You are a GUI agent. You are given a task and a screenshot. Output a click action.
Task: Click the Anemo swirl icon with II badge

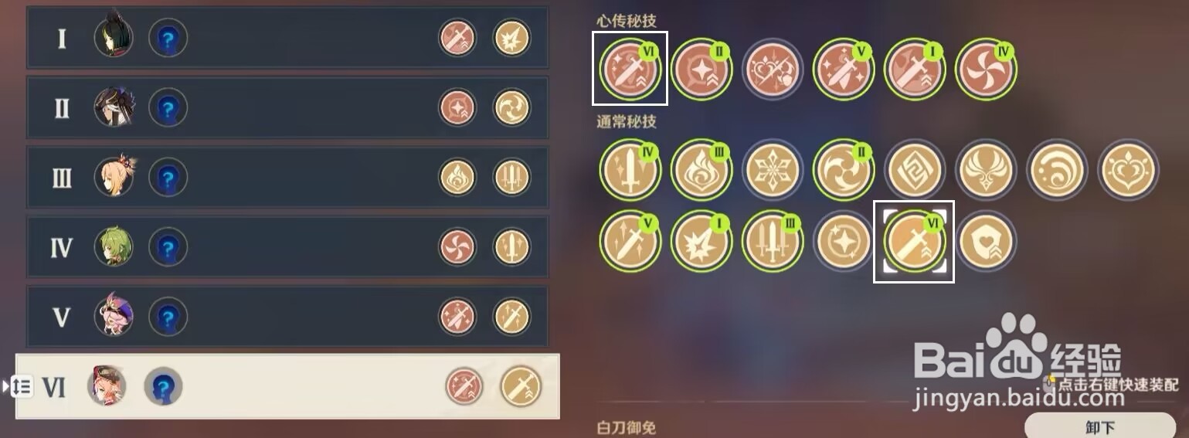pyautogui.click(x=844, y=169)
